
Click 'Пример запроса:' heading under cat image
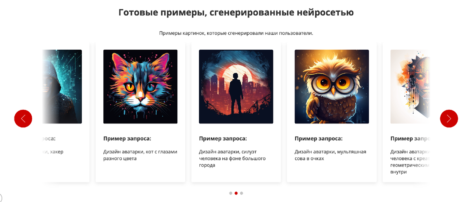point(127,139)
